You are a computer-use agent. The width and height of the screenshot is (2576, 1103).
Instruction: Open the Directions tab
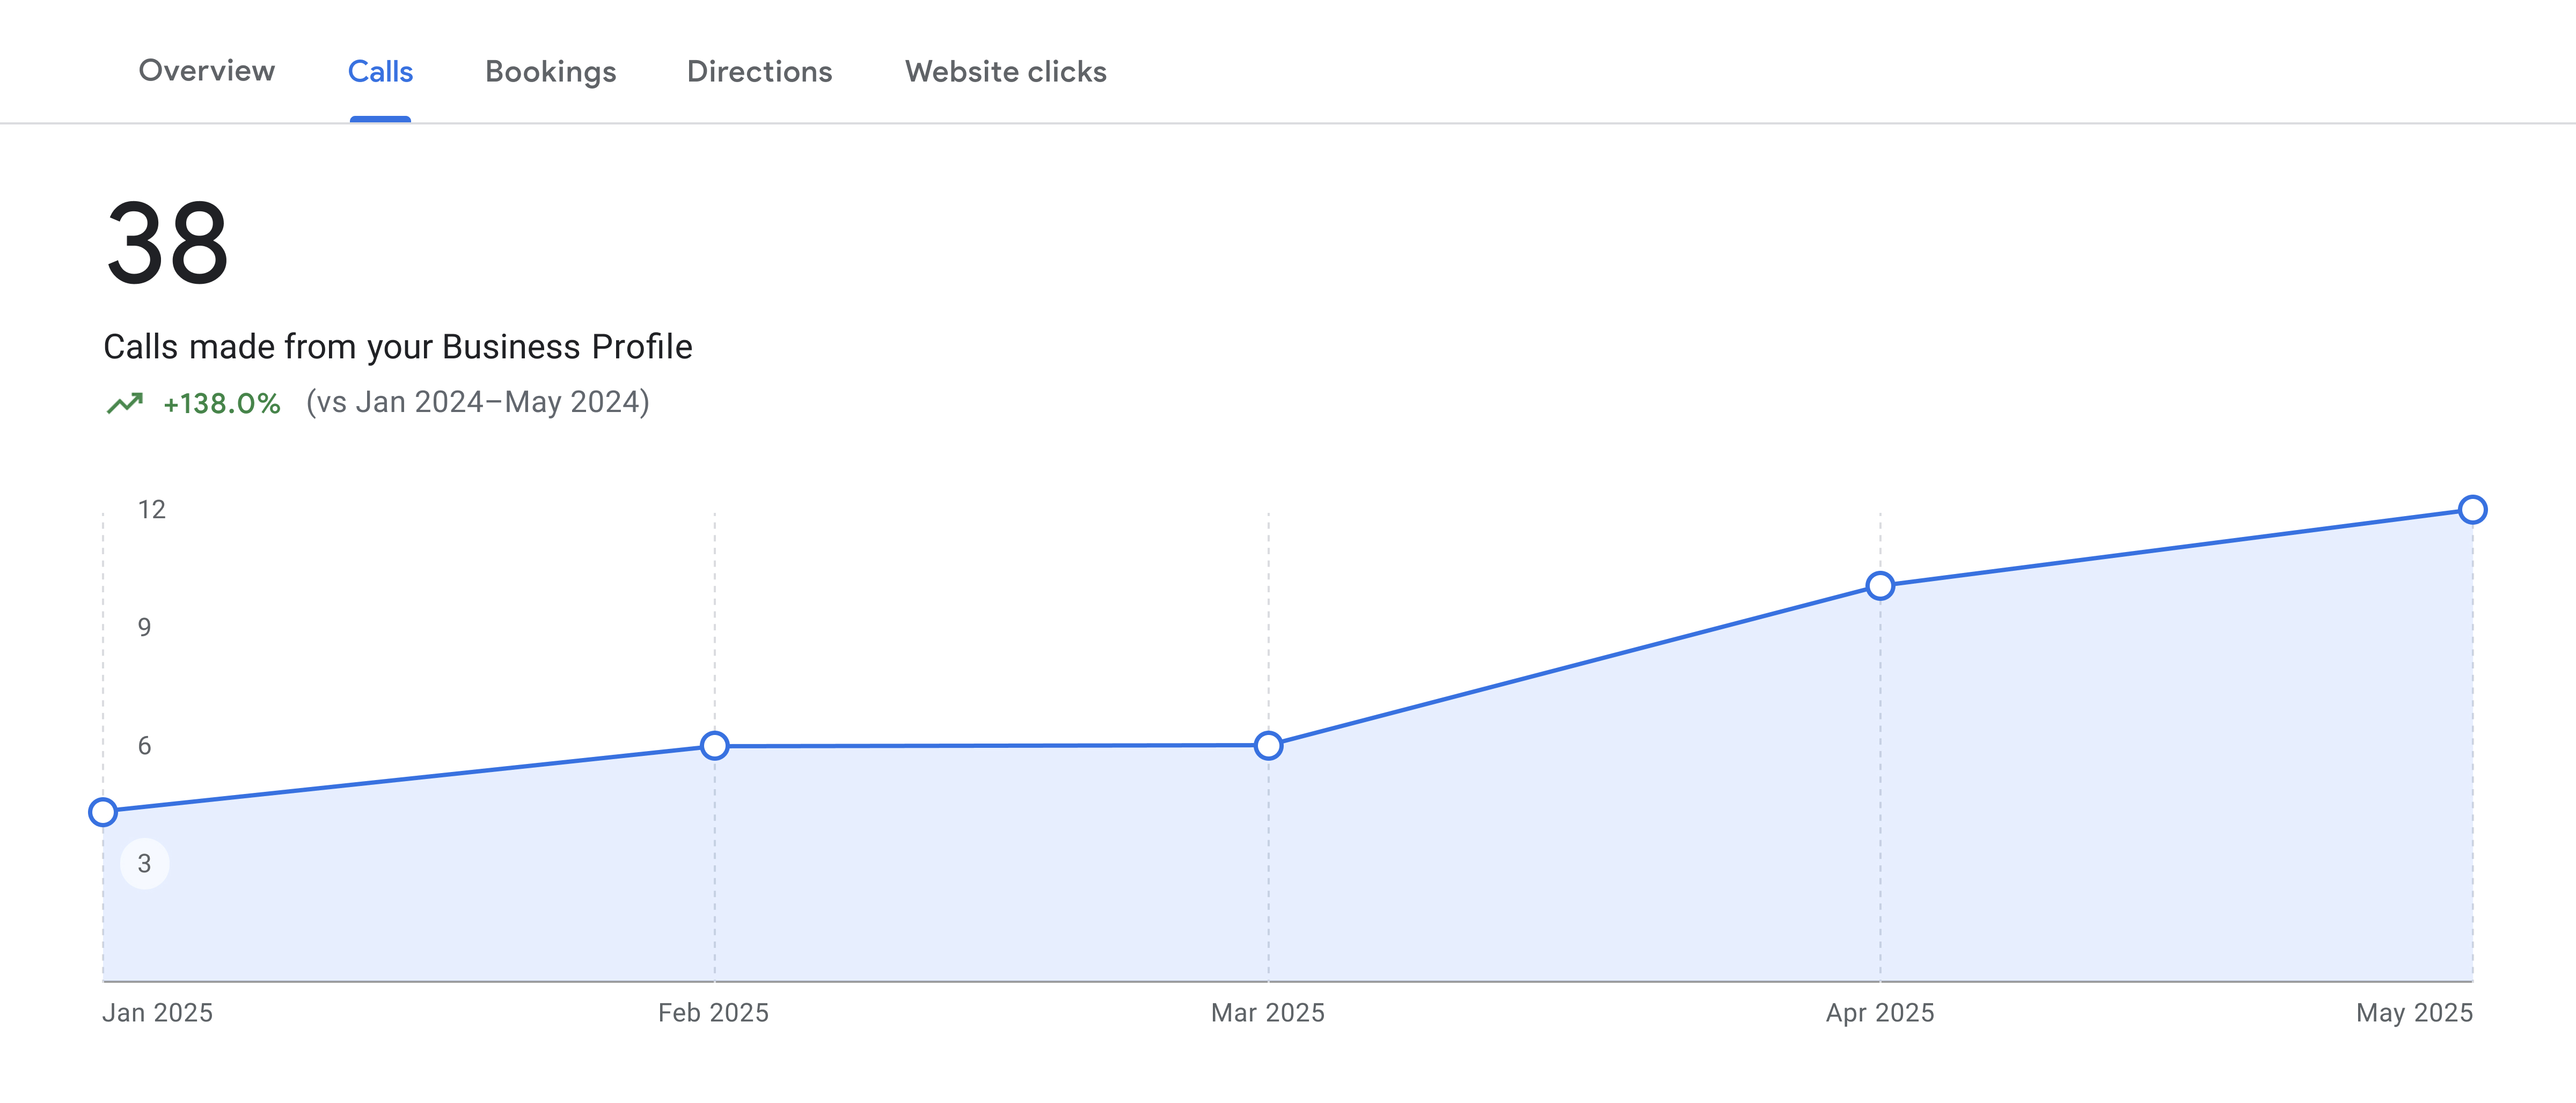point(759,71)
